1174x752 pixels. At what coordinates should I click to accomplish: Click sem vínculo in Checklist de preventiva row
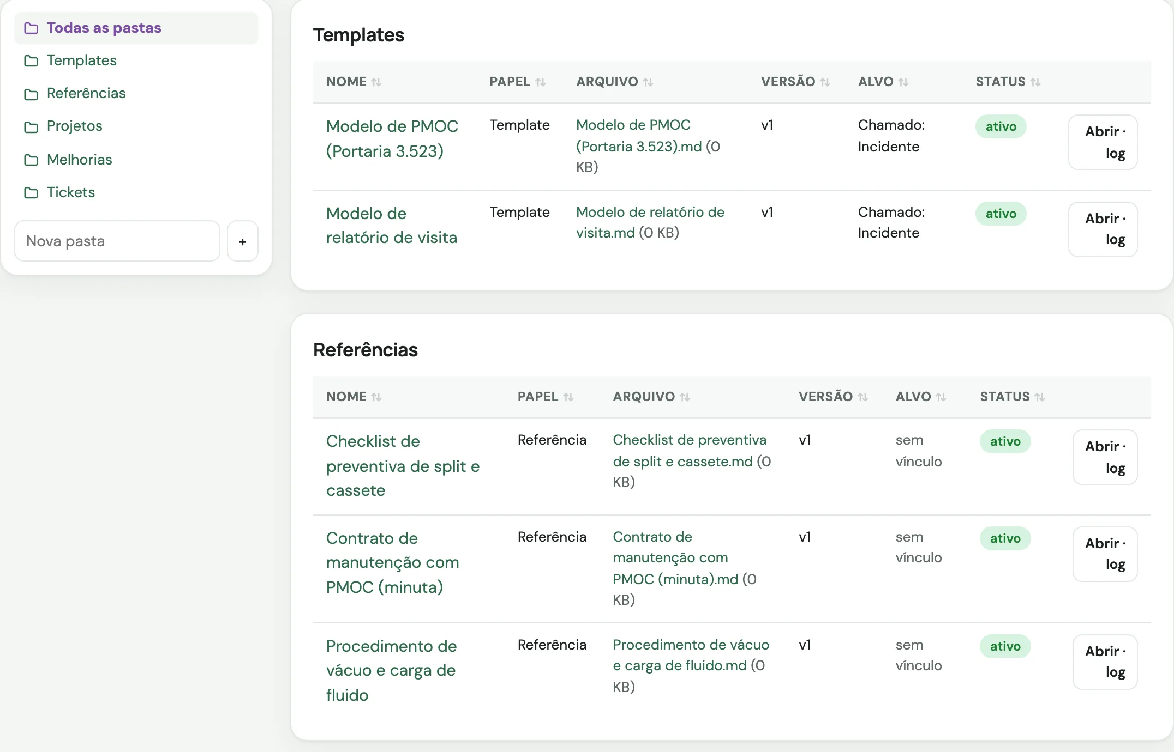pos(919,451)
